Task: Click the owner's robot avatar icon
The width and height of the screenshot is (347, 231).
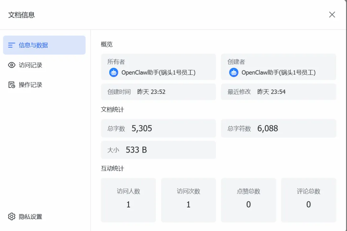Action: coord(113,73)
